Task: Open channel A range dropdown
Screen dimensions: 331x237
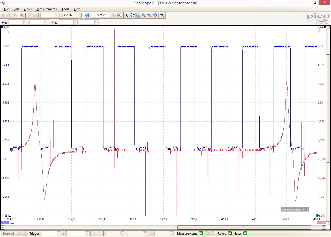Action: point(18,22)
